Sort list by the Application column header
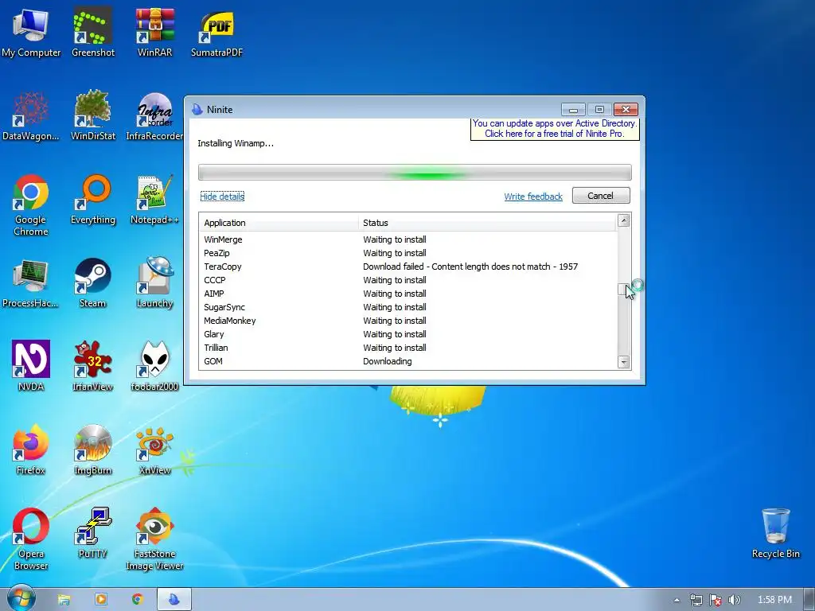Image resolution: width=815 pixels, height=611 pixels. pyautogui.click(x=279, y=223)
